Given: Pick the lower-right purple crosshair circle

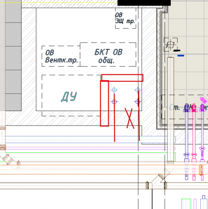Looking at the screenshot, I should tap(138, 102).
